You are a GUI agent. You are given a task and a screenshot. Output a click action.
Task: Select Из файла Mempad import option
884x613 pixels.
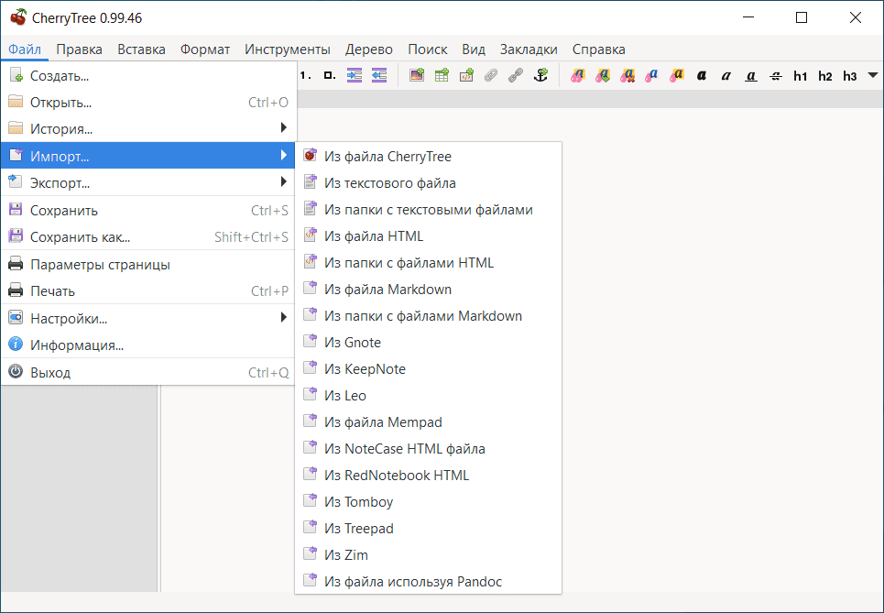coord(429,421)
